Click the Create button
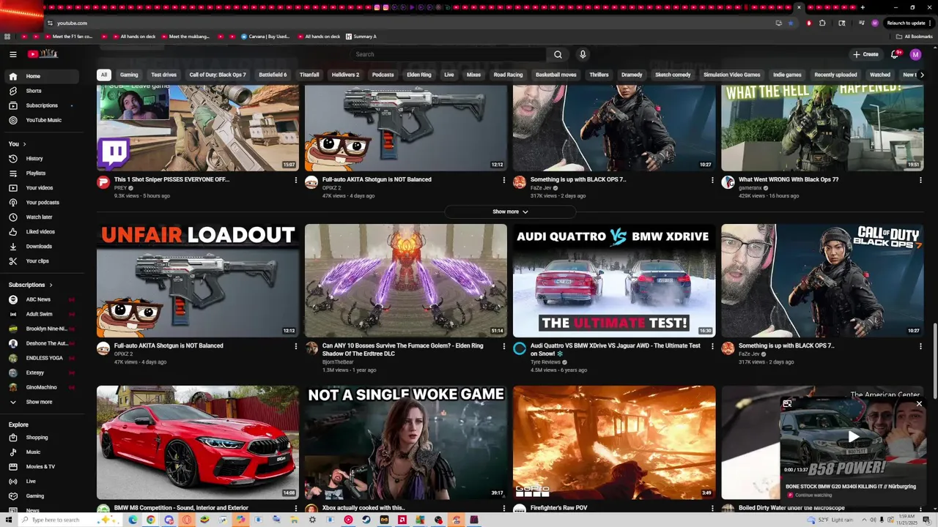This screenshot has height=527, width=938. (x=865, y=54)
